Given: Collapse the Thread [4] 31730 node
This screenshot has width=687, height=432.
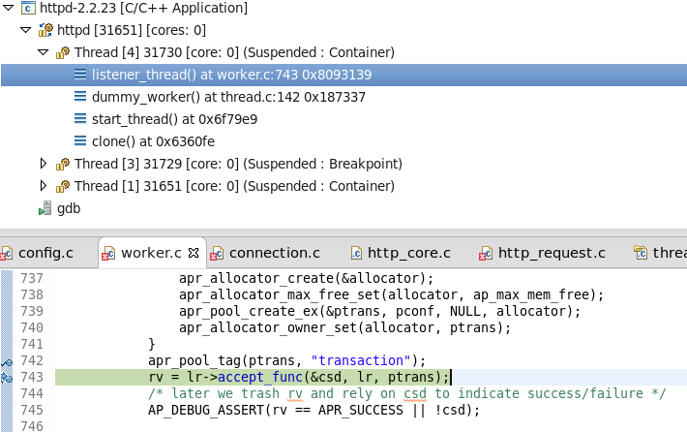Looking at the screenshot, I should click(43, 52).
